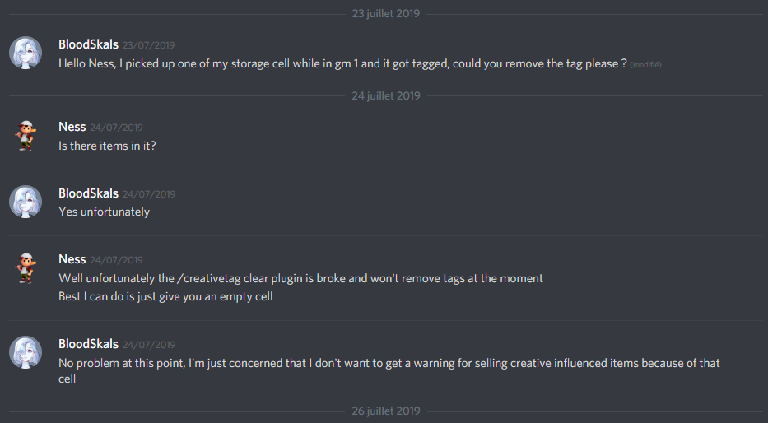Click the storage cell tagged request message
The height and width of the screenshot is (423, 768).
click(342, 63)
